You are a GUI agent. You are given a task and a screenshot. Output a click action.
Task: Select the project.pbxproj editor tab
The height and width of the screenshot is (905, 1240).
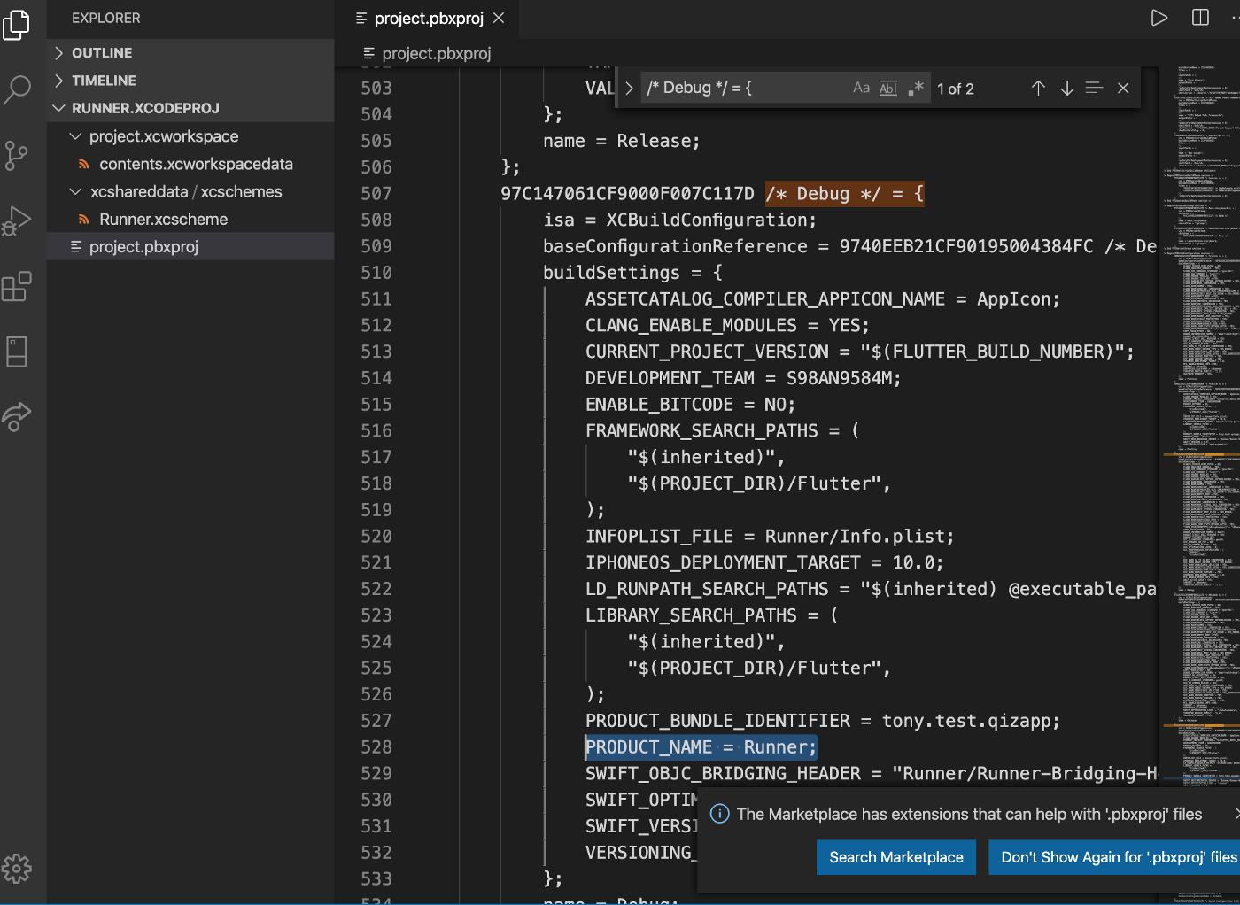point(429,19)
